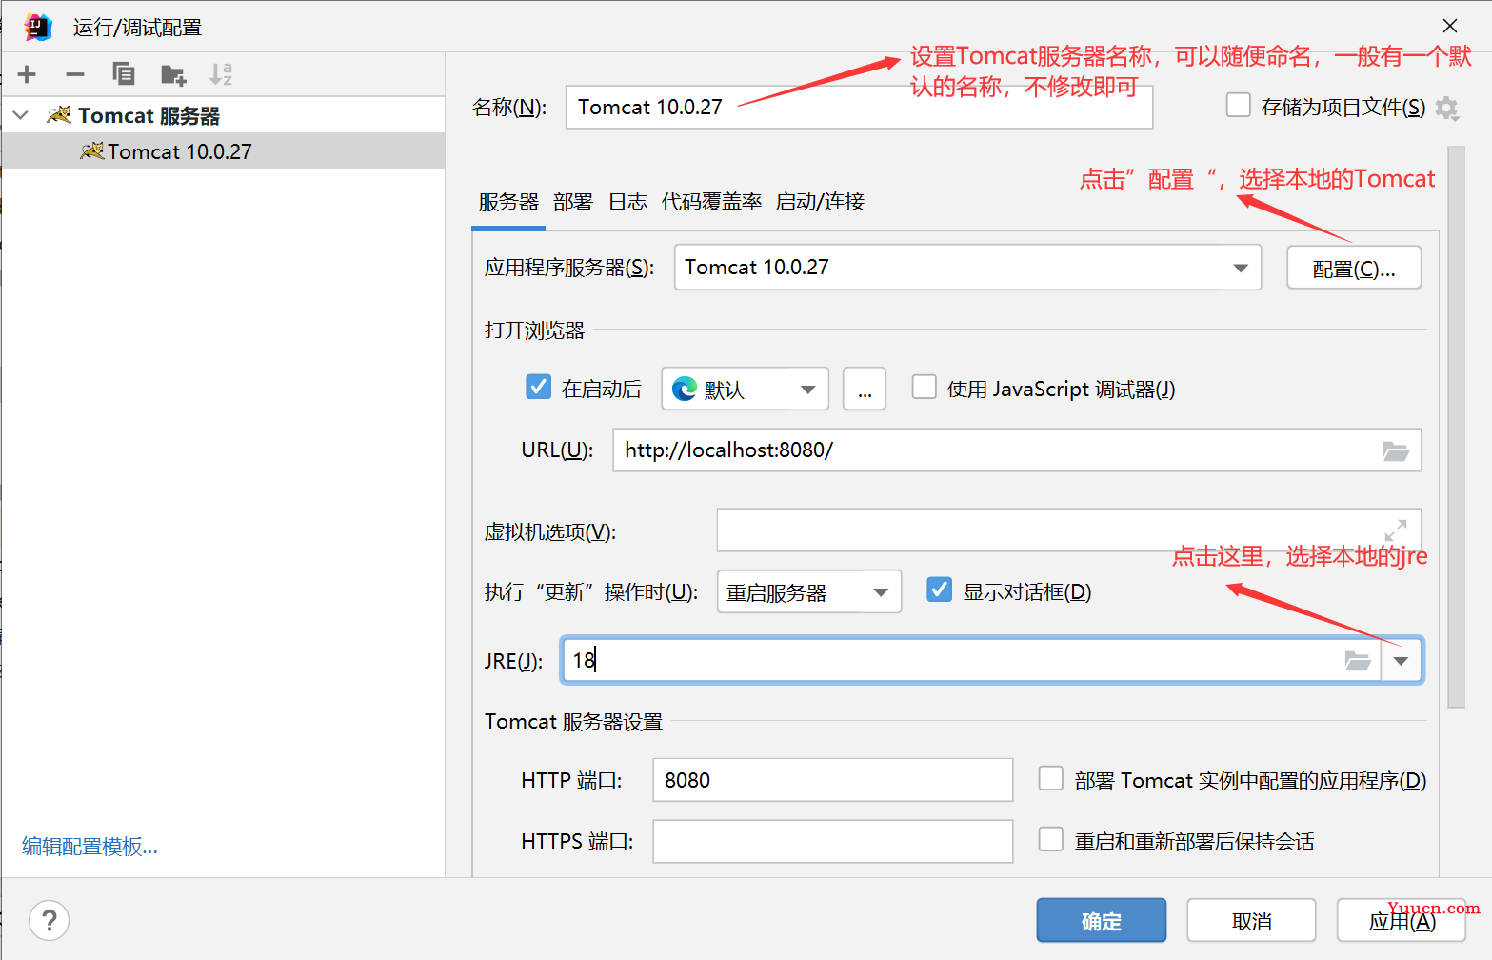This screenshot has width=1492, height=960.
Task: Close the 运行/调试配置 dialog
Action: [1450, 26]
